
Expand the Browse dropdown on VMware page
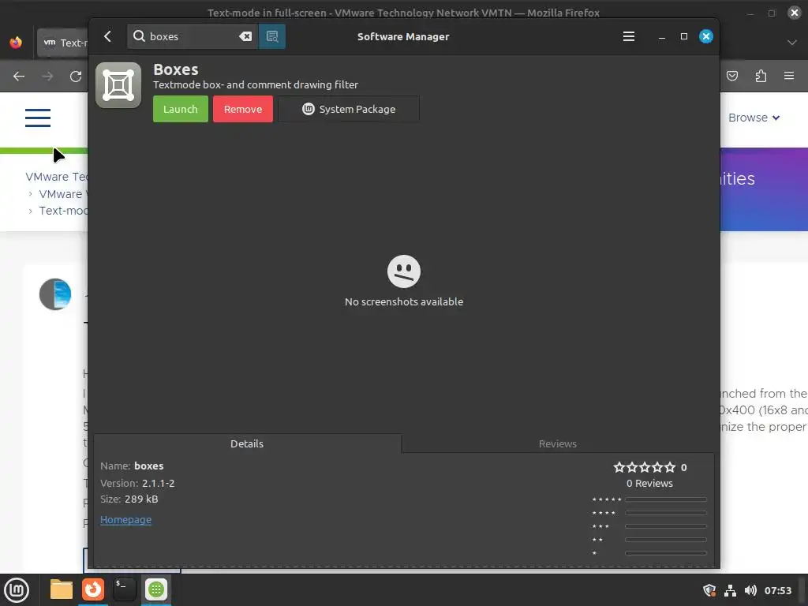click(x=754, y=118)
